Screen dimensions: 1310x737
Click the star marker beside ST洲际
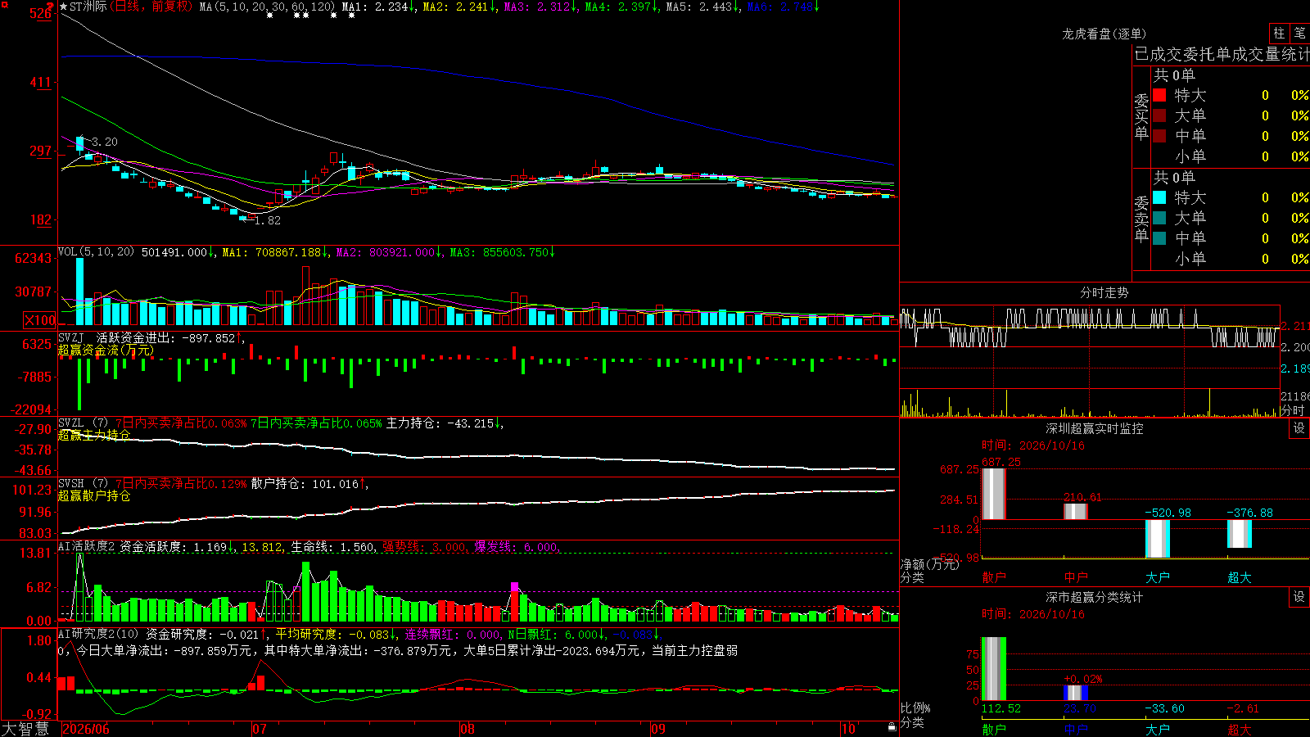pyautogui.click(x=64, y=7)
